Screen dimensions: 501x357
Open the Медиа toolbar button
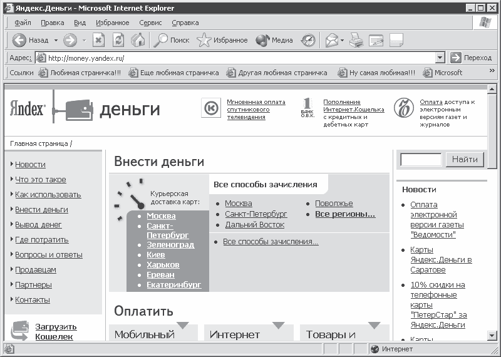[x=274, y=40]
